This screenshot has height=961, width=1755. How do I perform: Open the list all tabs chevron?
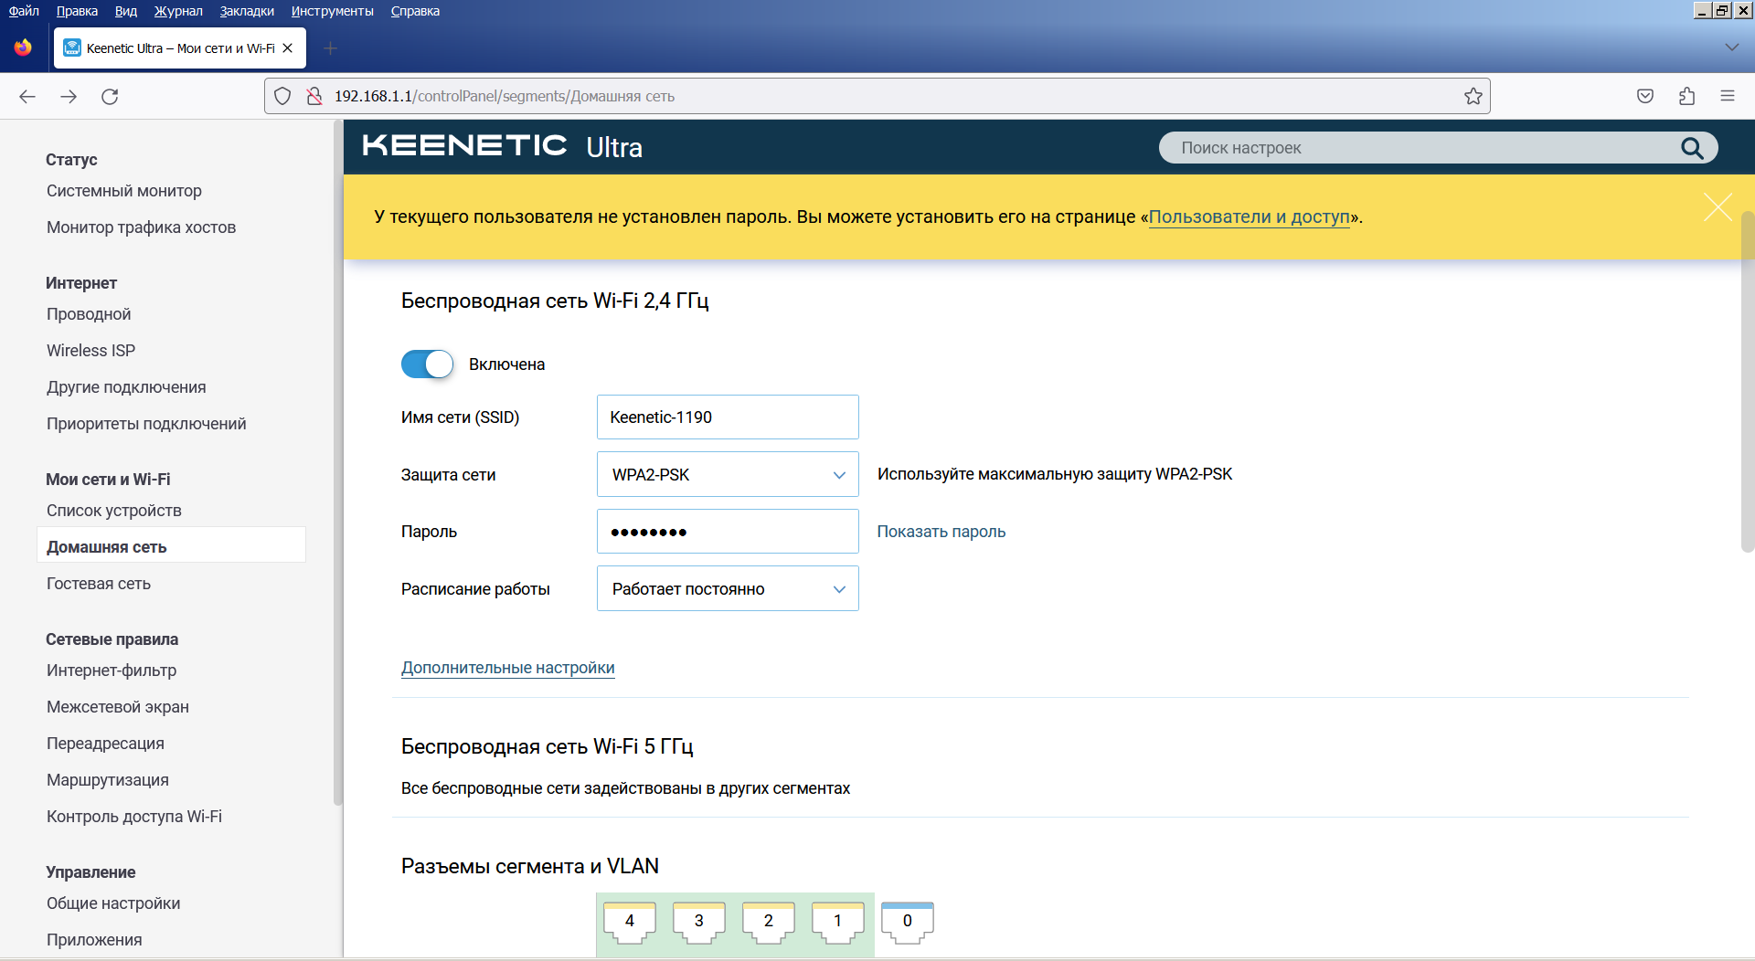[x=1731, y=48]
